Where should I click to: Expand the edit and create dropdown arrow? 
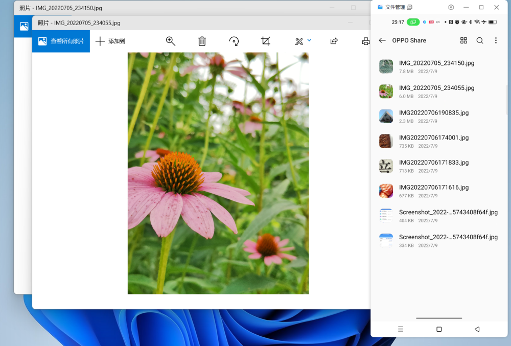point(309,40)
